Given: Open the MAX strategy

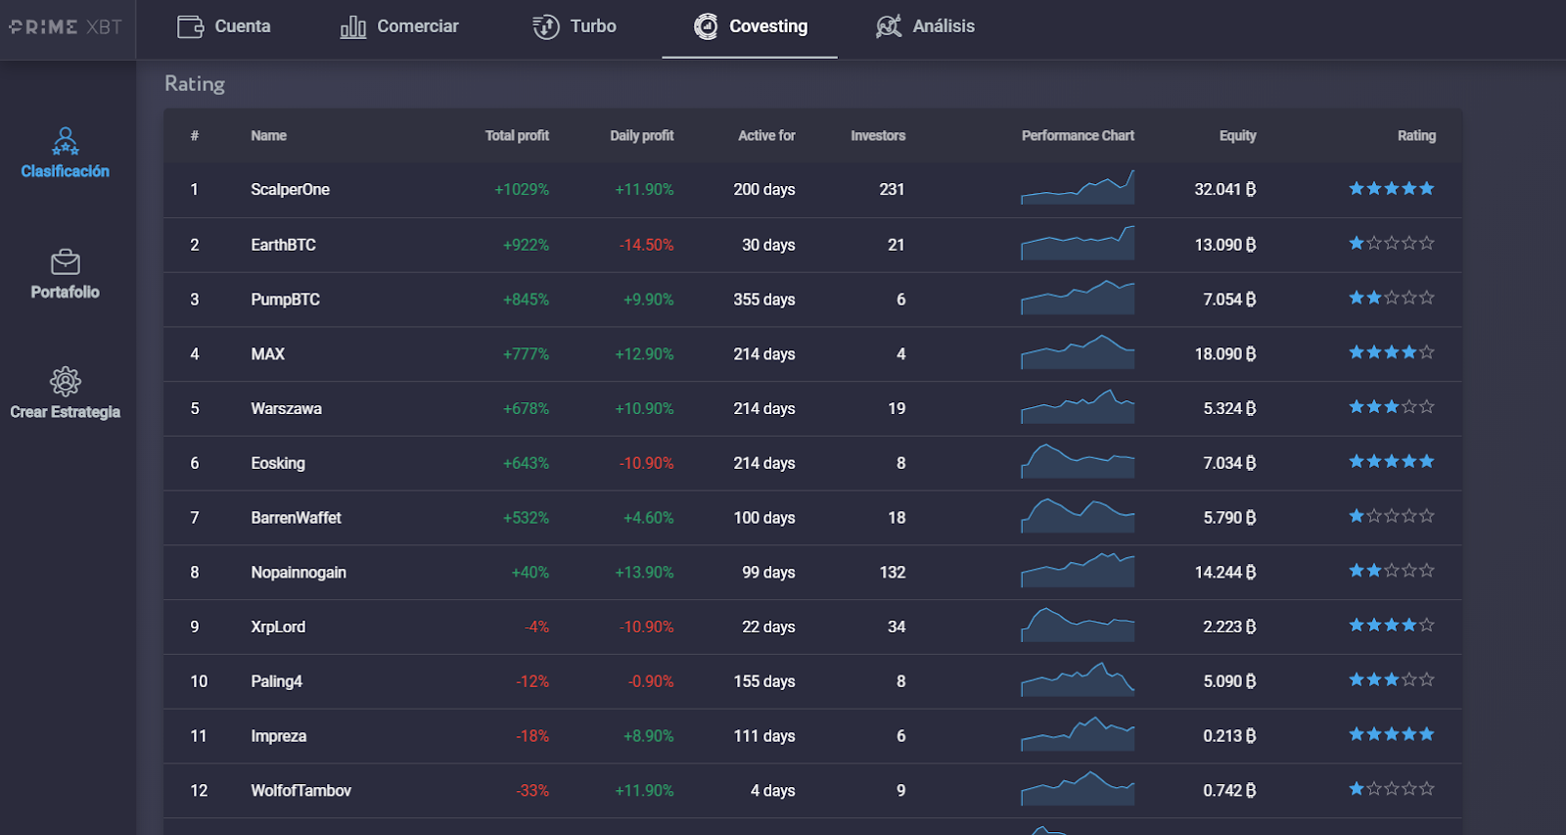Looking at the screenshot, I should (267, 354).
